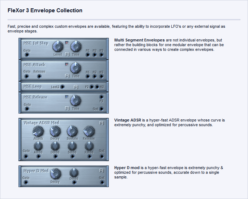Click the Dmod jack on Hyper D Mod
248x199 pixels.
[x=74, y=182]
